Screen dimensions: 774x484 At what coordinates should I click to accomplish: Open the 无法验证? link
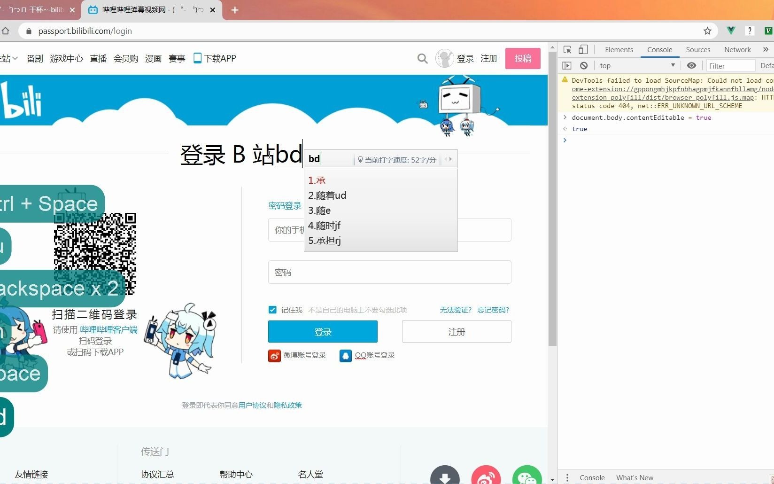tap(456, 310)
